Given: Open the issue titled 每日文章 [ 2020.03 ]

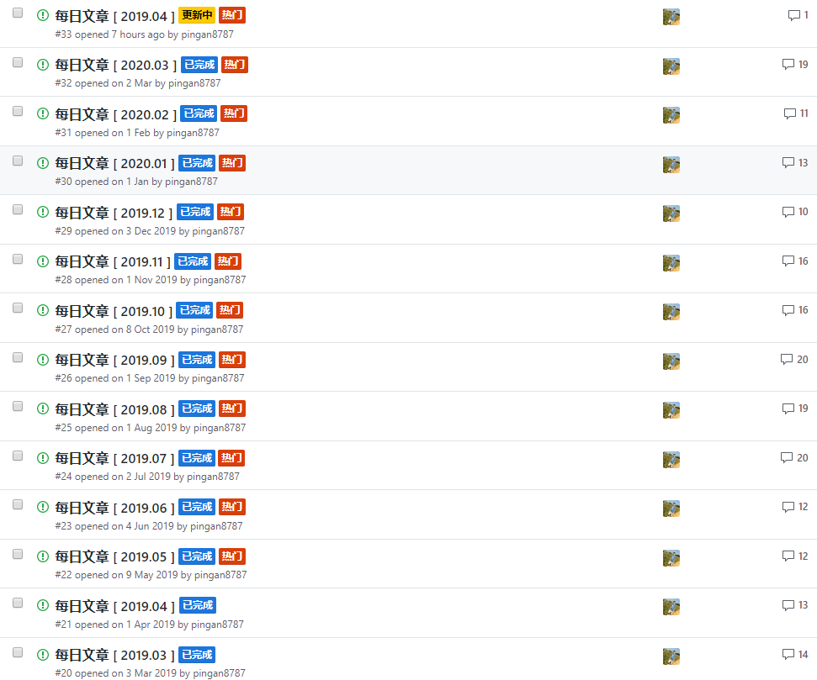Looking at the screenshot, I should pyautogui.click(x=115, y=65).
